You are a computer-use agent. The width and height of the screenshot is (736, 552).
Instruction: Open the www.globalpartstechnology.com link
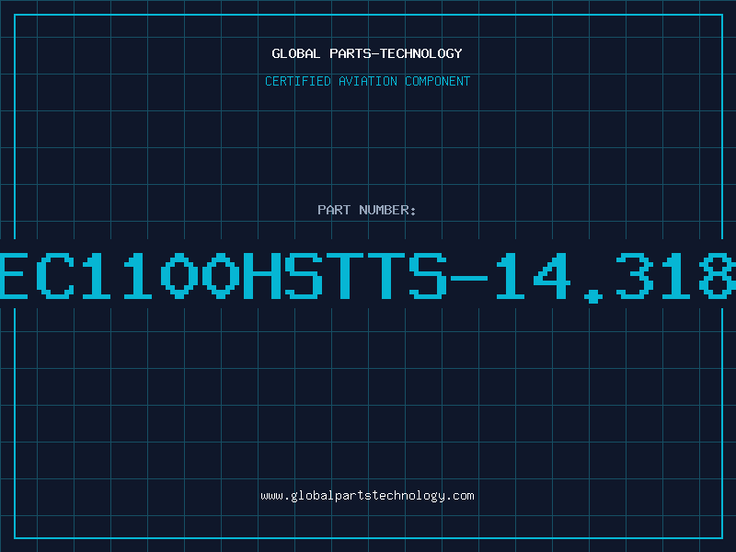tap(367, 496)
